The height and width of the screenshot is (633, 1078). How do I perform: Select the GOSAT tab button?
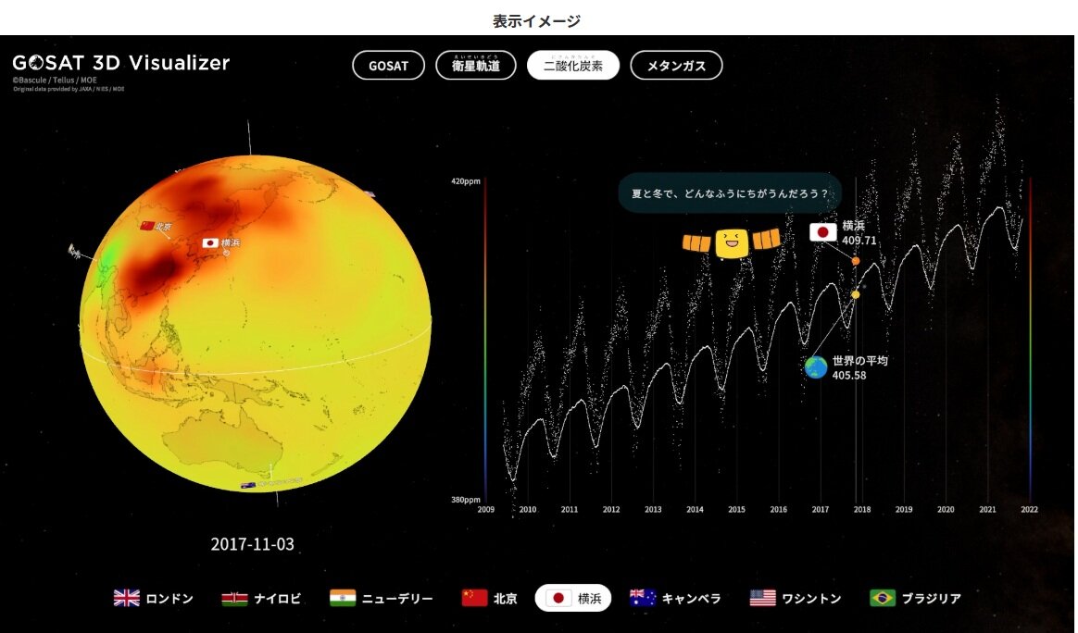(x=388, y=66)
